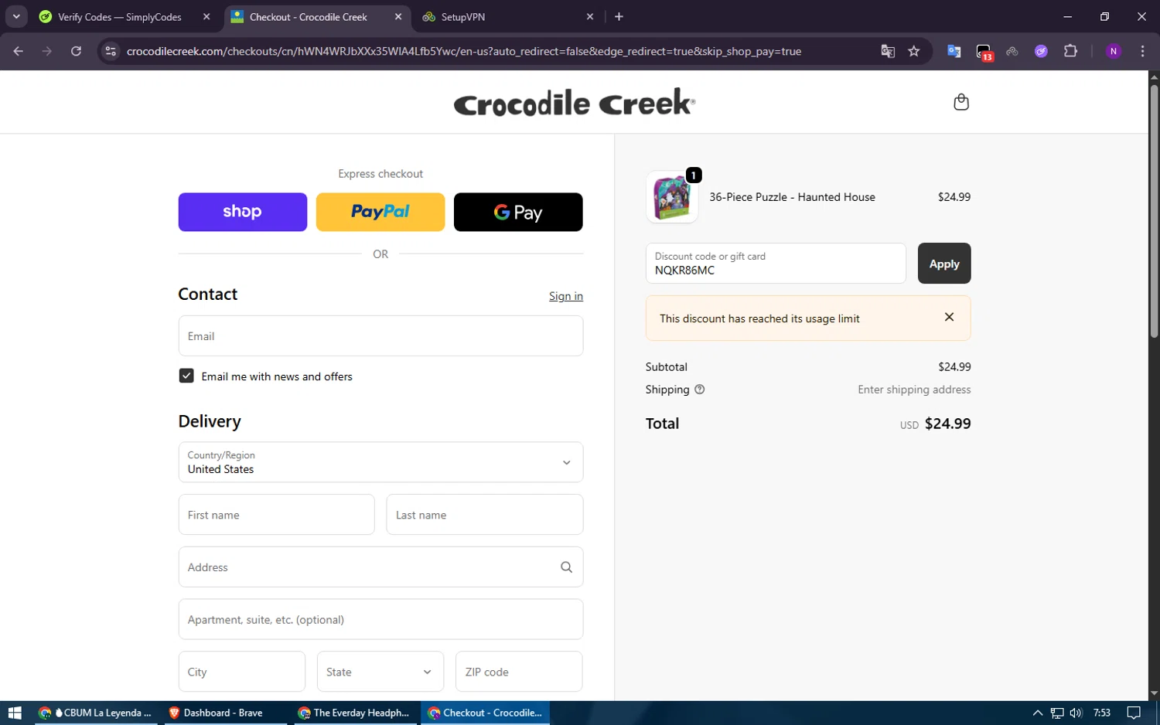The image size is (1160, 725).
Task: Click the Email input field
Action: (380, 336)
